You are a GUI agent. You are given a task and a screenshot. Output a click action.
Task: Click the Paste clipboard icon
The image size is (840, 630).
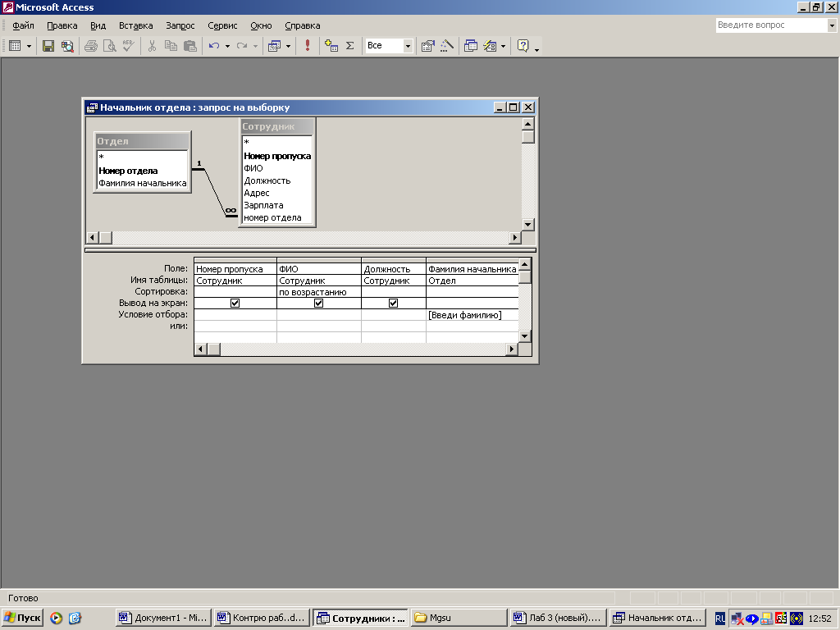tap(189, 46)
